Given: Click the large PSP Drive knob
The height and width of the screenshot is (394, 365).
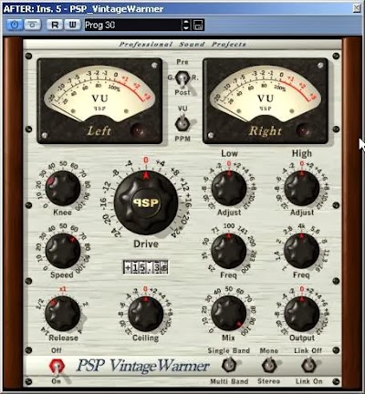Looking at the screenshot, I should coord(146,202).
